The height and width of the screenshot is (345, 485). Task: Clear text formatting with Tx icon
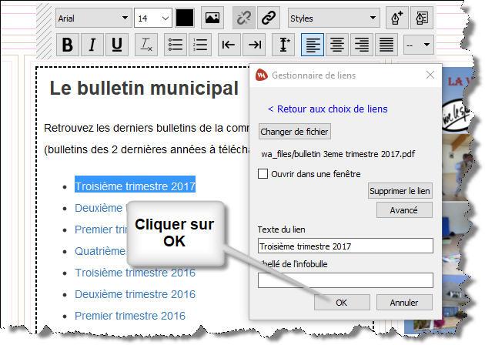tap(145, 45)
